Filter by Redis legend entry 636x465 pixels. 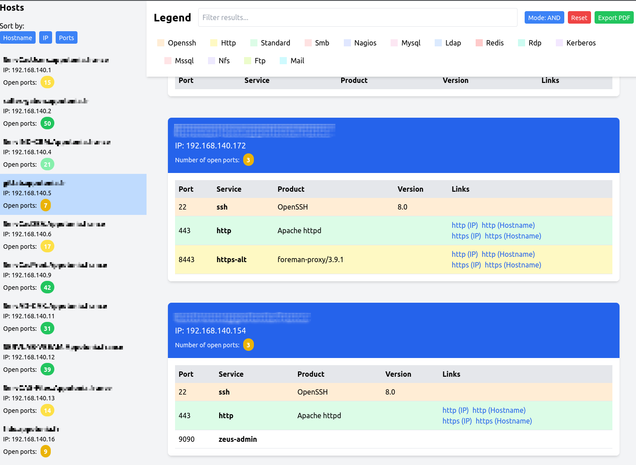[489, 43]
